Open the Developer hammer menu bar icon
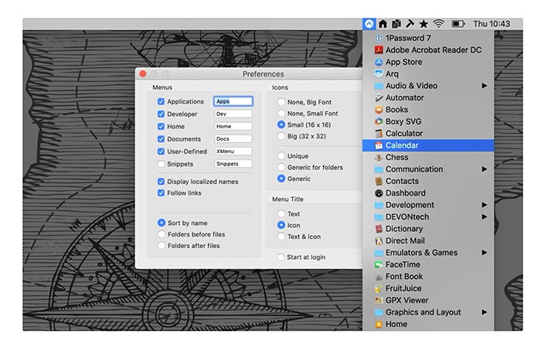This screenshot has width=541, height=348. [x=410, y=24]
